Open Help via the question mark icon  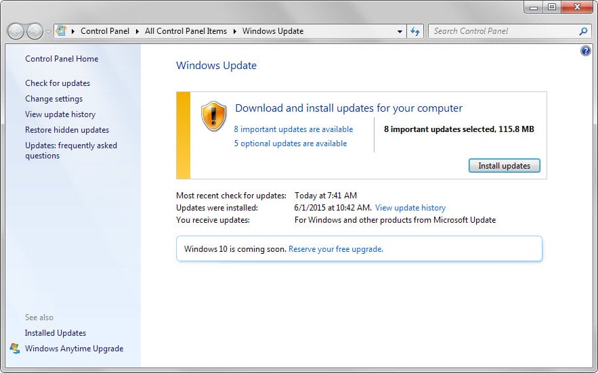point(585,51)
